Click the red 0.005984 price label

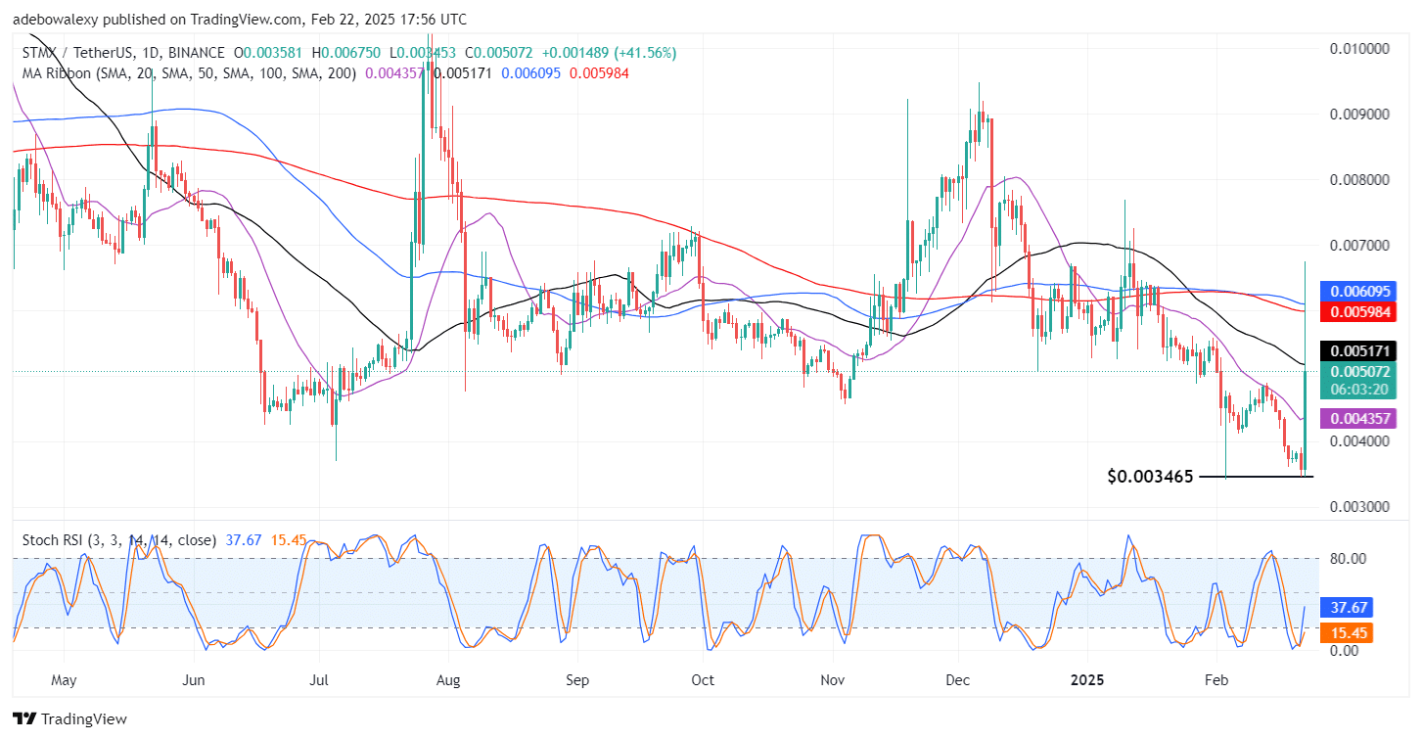coord(1360,311)
